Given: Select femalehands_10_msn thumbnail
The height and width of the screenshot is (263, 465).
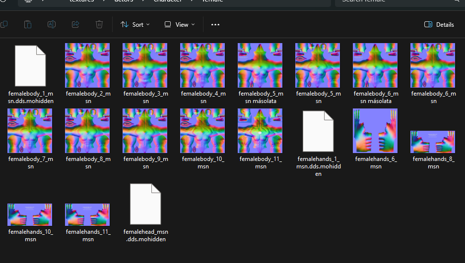Looking at the screenshot, I should click(x=30, y=214).
